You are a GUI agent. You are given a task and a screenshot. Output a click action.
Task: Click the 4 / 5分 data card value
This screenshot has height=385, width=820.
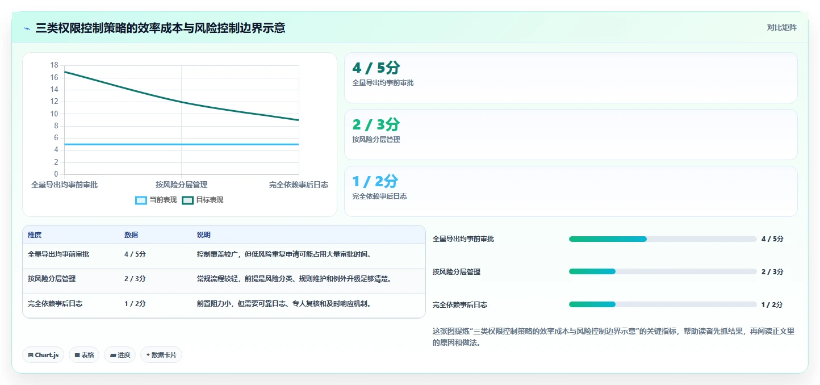[x=376, y=68]
